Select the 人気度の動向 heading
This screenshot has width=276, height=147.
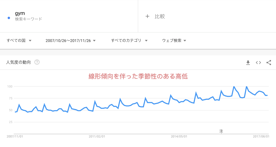pos(18,62)
